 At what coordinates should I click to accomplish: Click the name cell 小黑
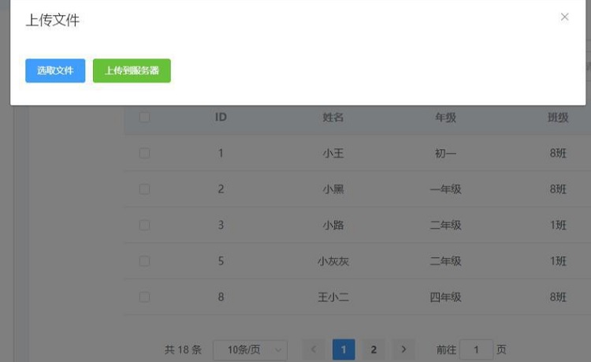pos(333,189)
